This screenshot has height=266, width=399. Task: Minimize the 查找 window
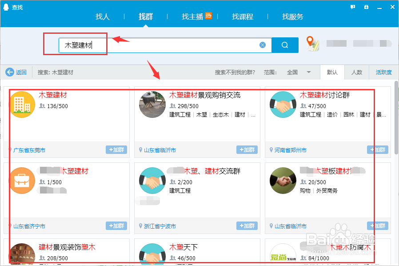(x=379, y=8)
